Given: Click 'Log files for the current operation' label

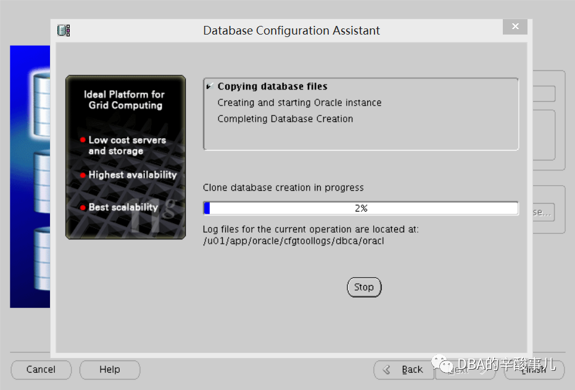Looking at the screenshot, I should click(x=310, y=230).
